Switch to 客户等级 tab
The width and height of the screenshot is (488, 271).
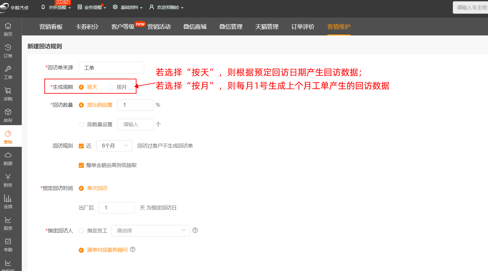coord(123,26)
